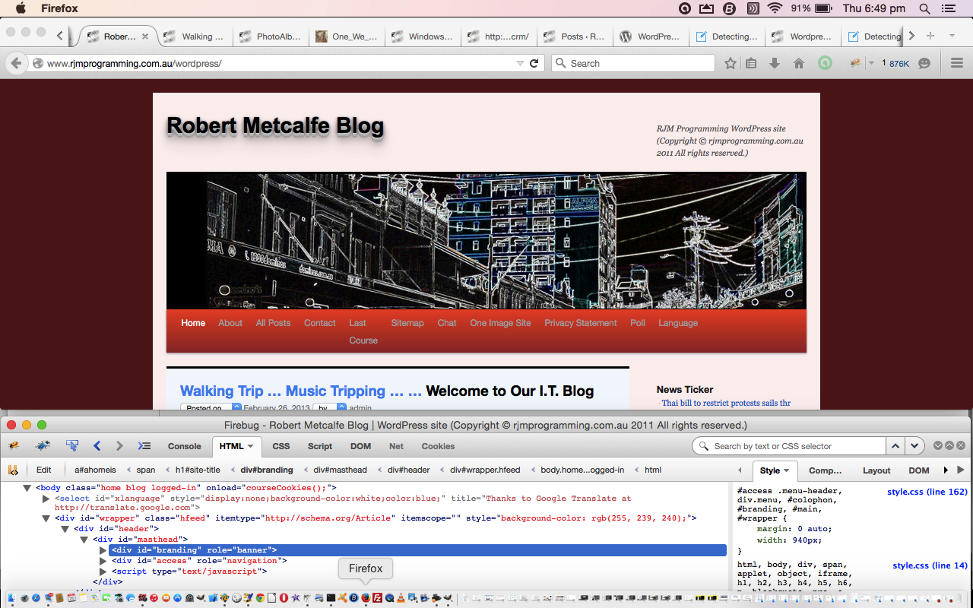Go back in Firebug panel history
This screenshot has height=608, width=973.
[x=97, y=446]
